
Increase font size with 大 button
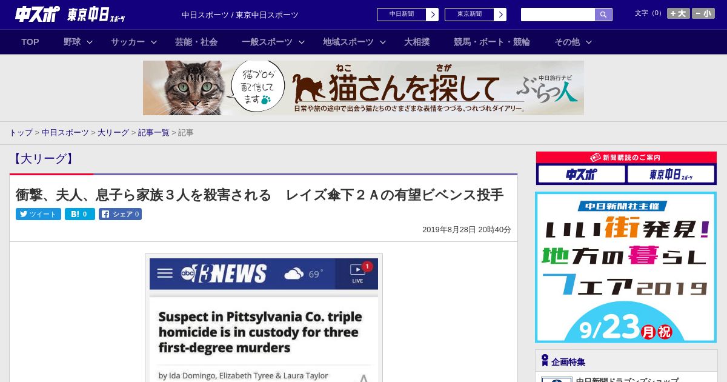coord(679,13)
